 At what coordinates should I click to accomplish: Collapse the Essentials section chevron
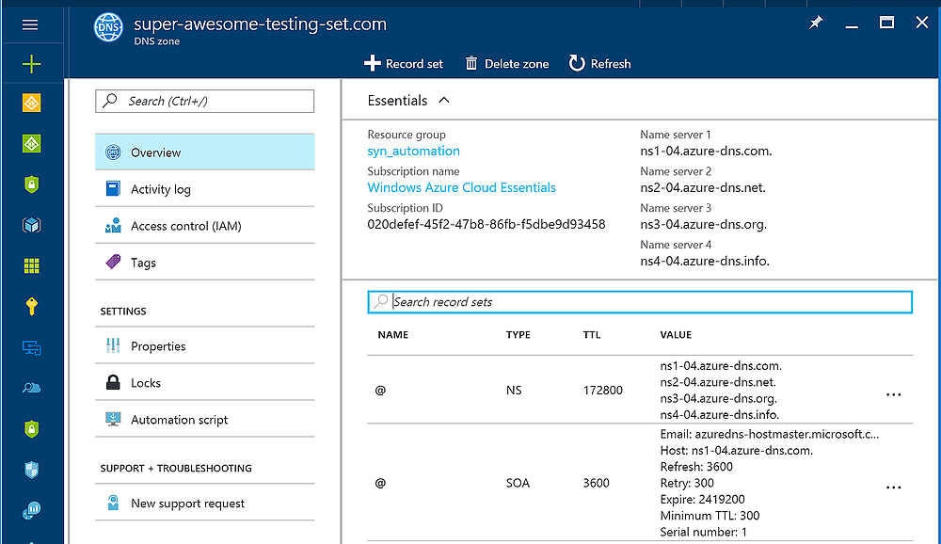[444, 101]
